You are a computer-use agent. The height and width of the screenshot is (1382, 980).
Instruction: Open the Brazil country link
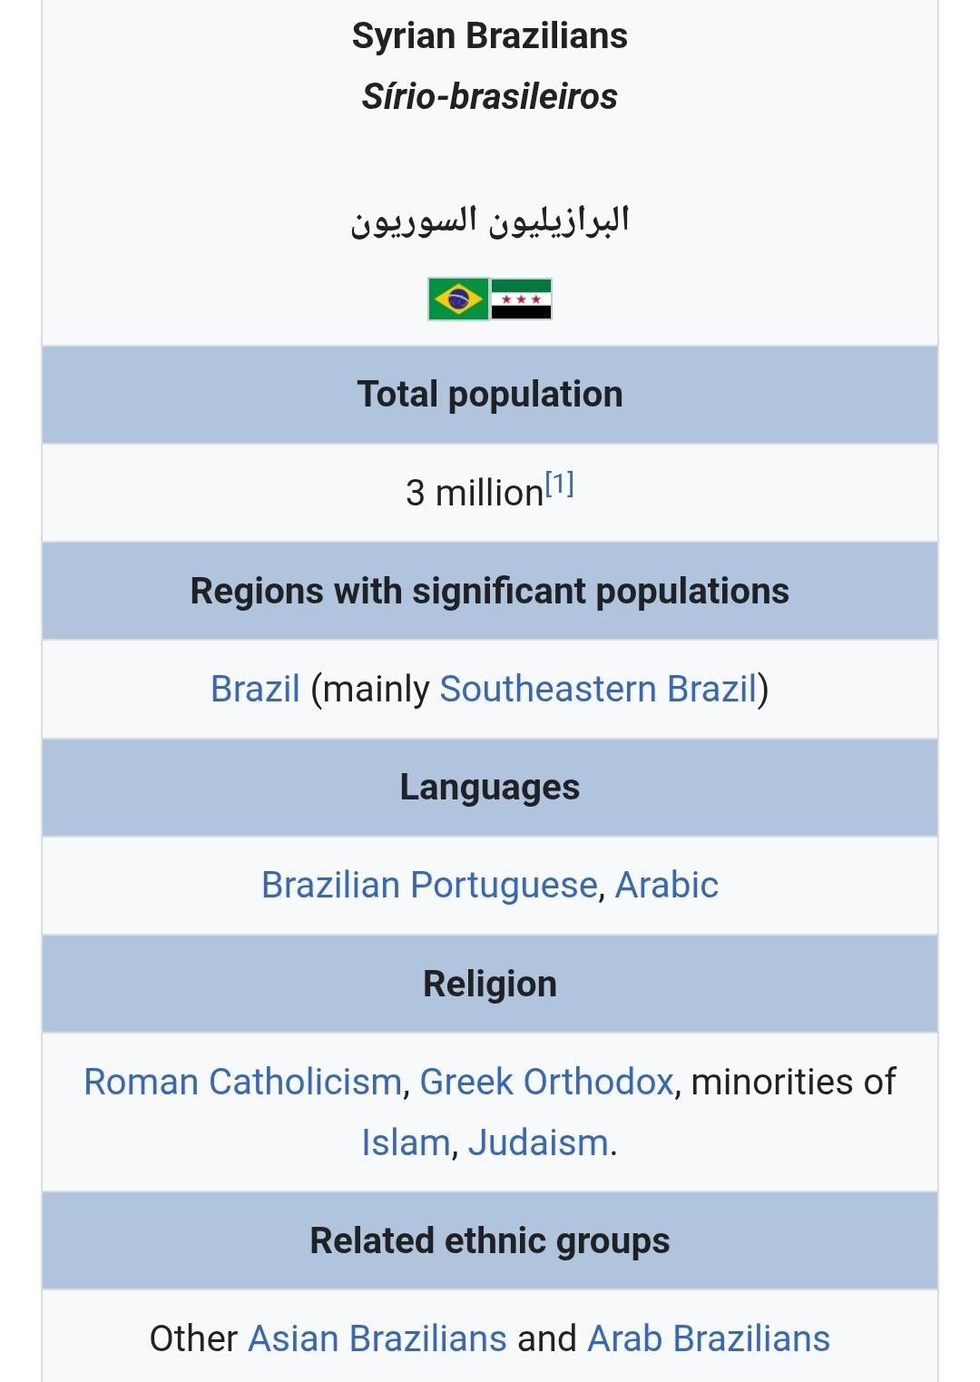coord(255,689)
